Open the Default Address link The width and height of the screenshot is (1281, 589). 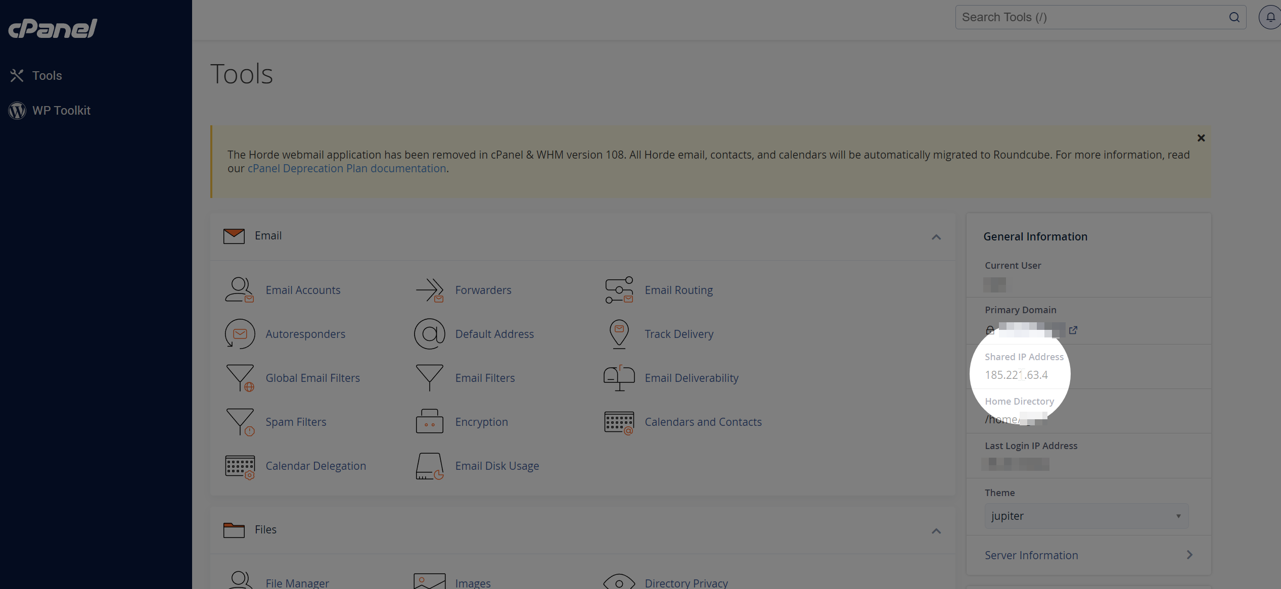point(494,334)
